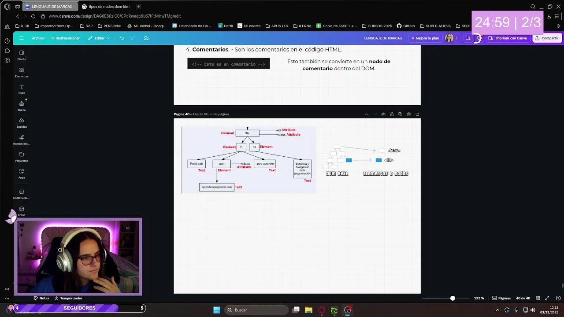Select the Texto tool in the sidebar

(22, 89)
